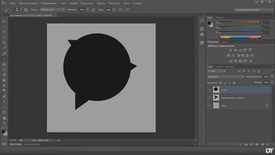Open the layer opacity arrow
Viewport: 275px width, 155px height.
tap(272, 77)
